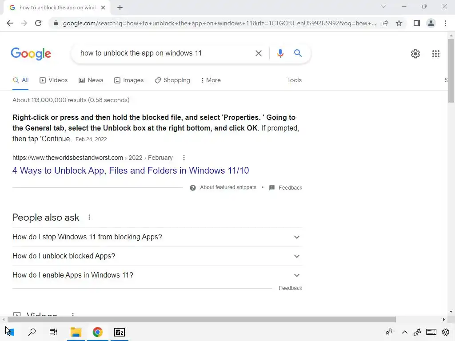
Task: Click the 'About 113,000,000 results' text
Action: 71,100
